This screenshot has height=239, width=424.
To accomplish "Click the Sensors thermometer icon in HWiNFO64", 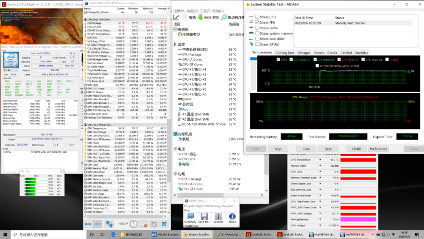I will (x=218, y=217).
